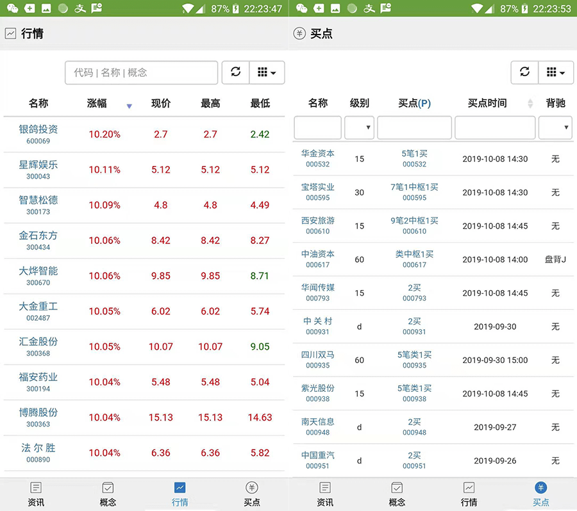The height and width of the screenshot is (511, 577).
Task: Open 概念 tab in right bottom bar
Action: [397, 494]
